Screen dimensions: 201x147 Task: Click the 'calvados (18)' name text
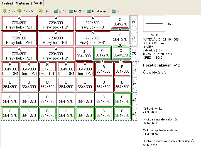[152, 50]
